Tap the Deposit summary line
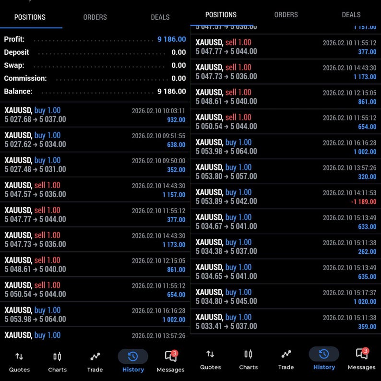This screenshot has width=381, height=381. (x=95, y=52)
